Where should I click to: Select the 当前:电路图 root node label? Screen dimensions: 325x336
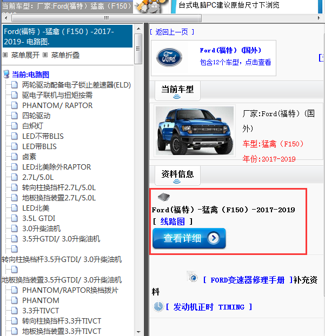click(x=30, y=75)
